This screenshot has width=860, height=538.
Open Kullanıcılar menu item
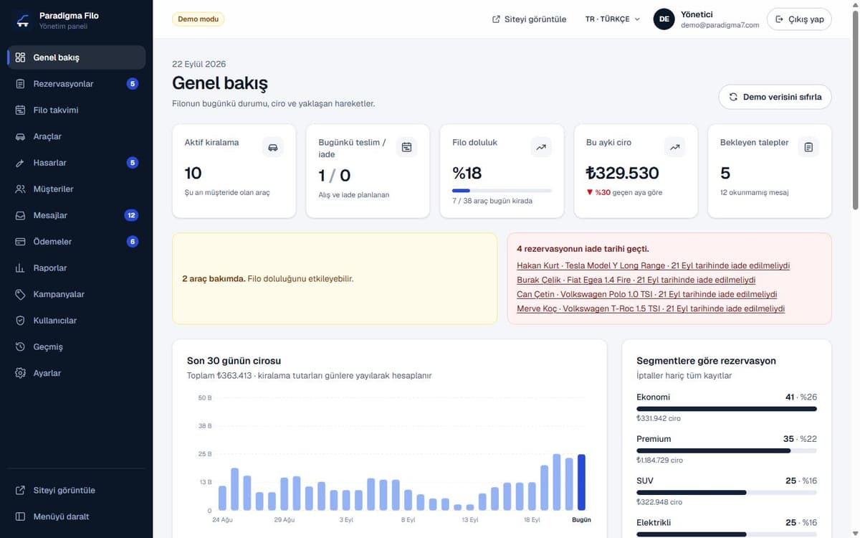77,321
